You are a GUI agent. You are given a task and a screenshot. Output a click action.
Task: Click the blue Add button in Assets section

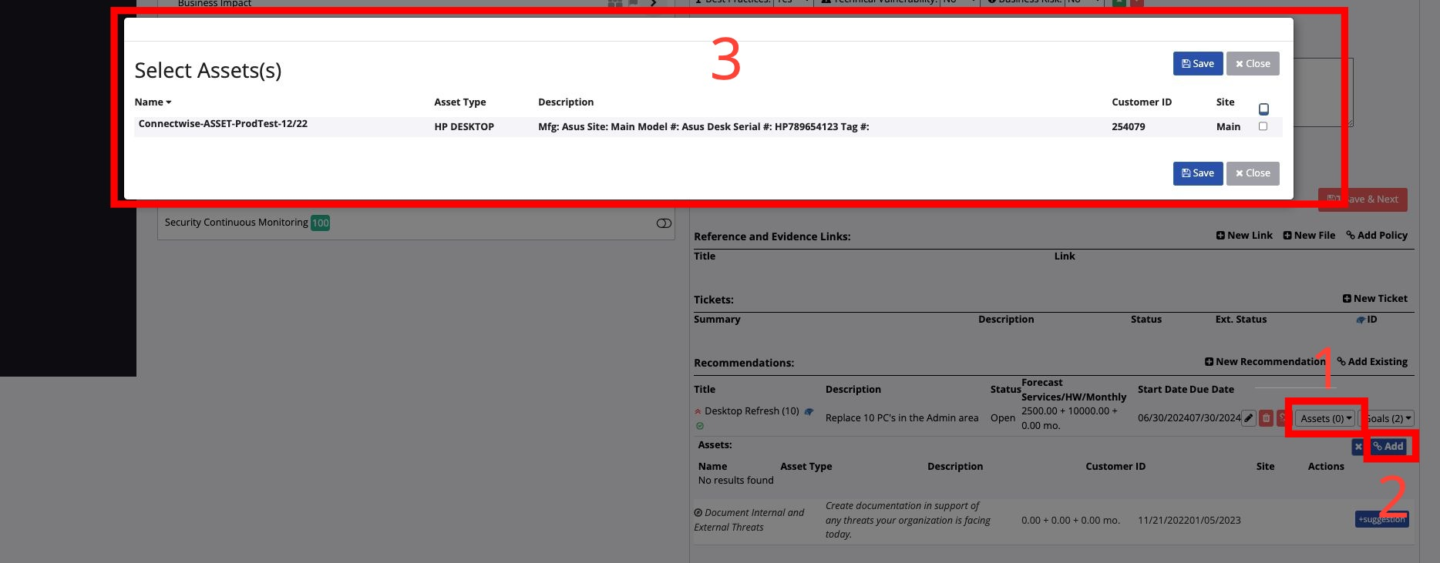1388,447
